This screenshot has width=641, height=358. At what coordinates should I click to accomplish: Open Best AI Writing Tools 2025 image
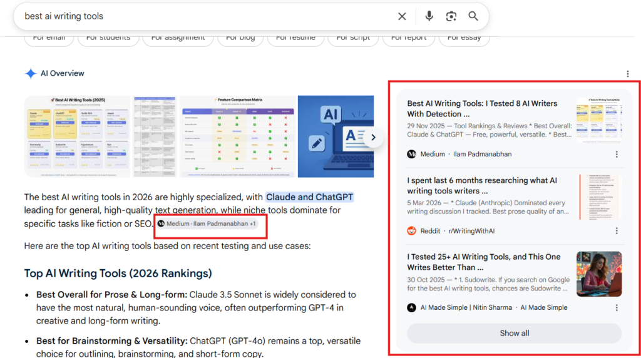pyautogui.click(x=77, y=136)
